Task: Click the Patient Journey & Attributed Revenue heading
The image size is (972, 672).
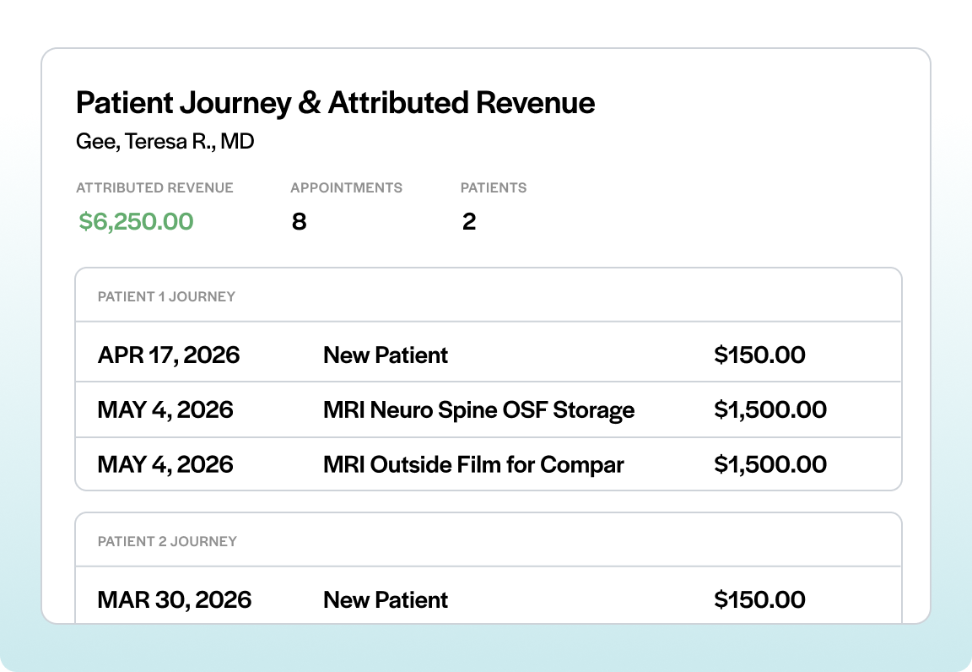Action: point(335,103)
